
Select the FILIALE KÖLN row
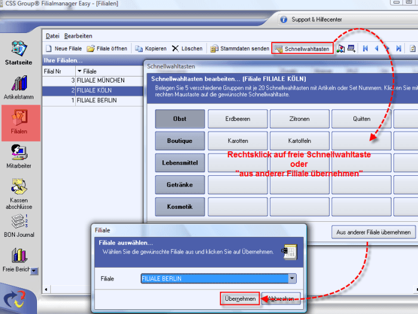coord(93,91)
